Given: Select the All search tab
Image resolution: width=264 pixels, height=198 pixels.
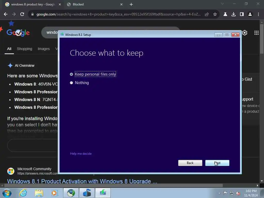Looking at the screenshot, I should coord(9,49).
